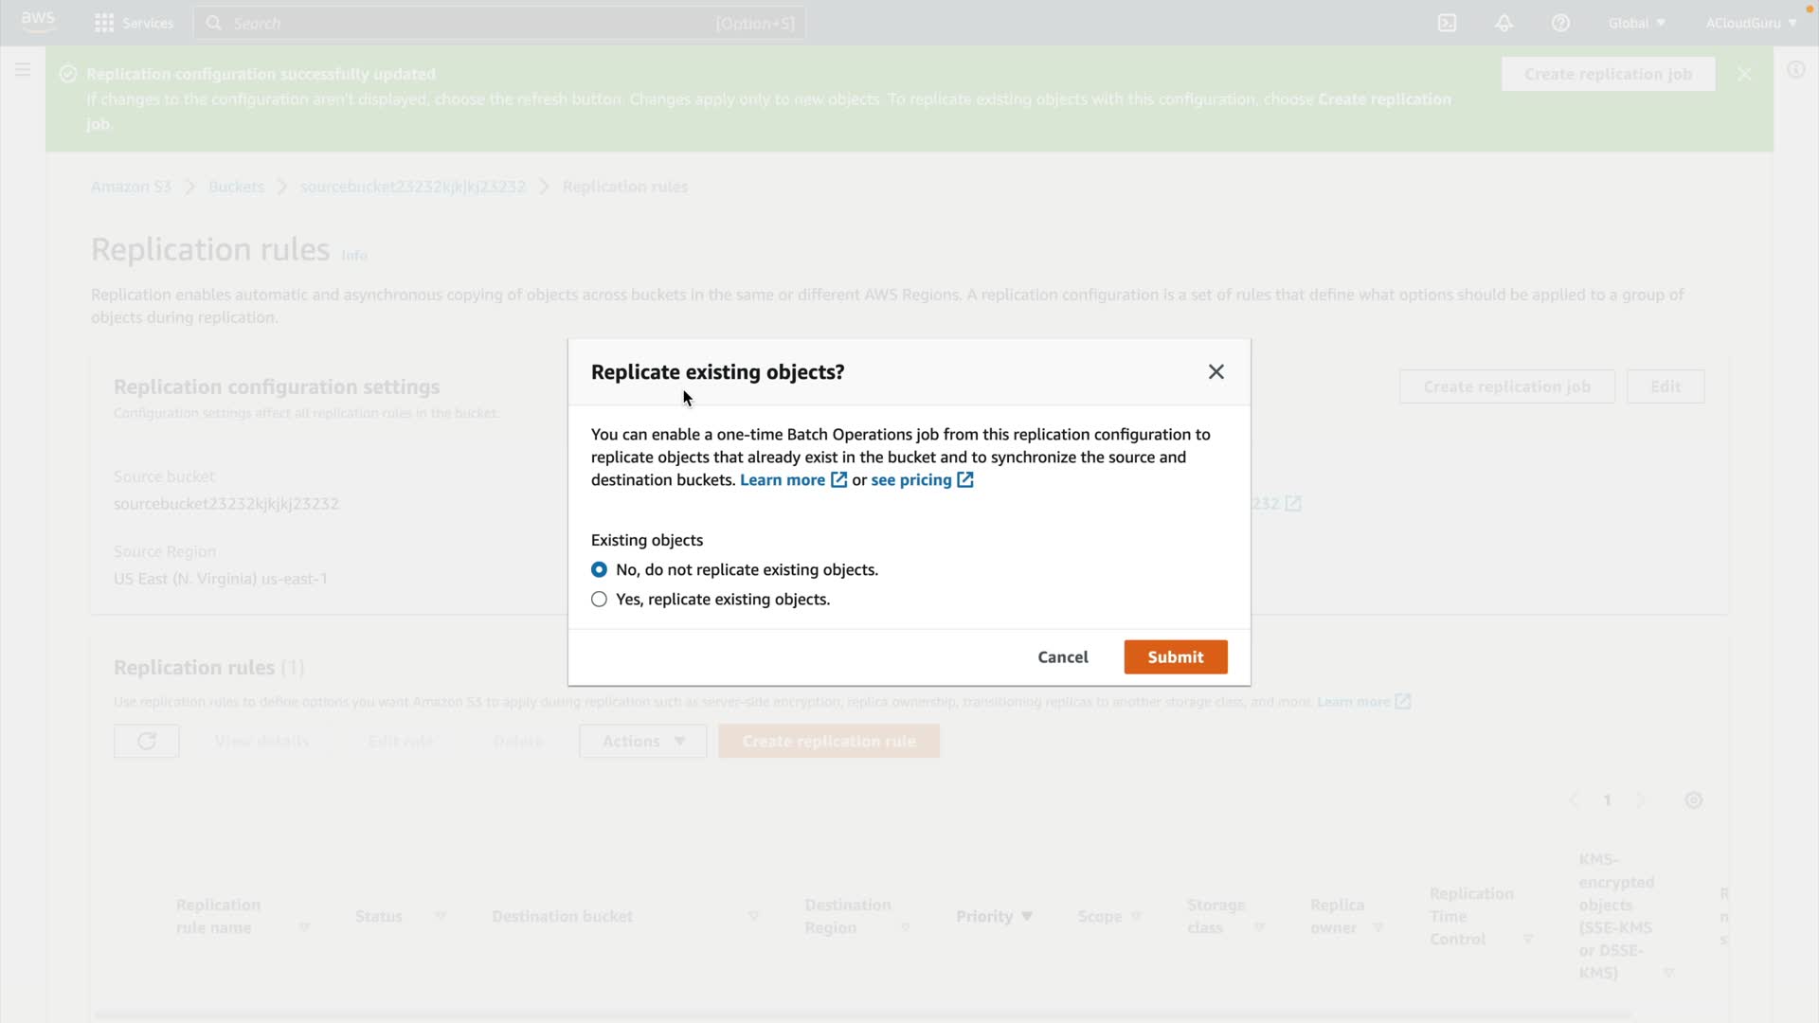
Task: Click the refresh icon in Replication rules
Action: point(146,742)
